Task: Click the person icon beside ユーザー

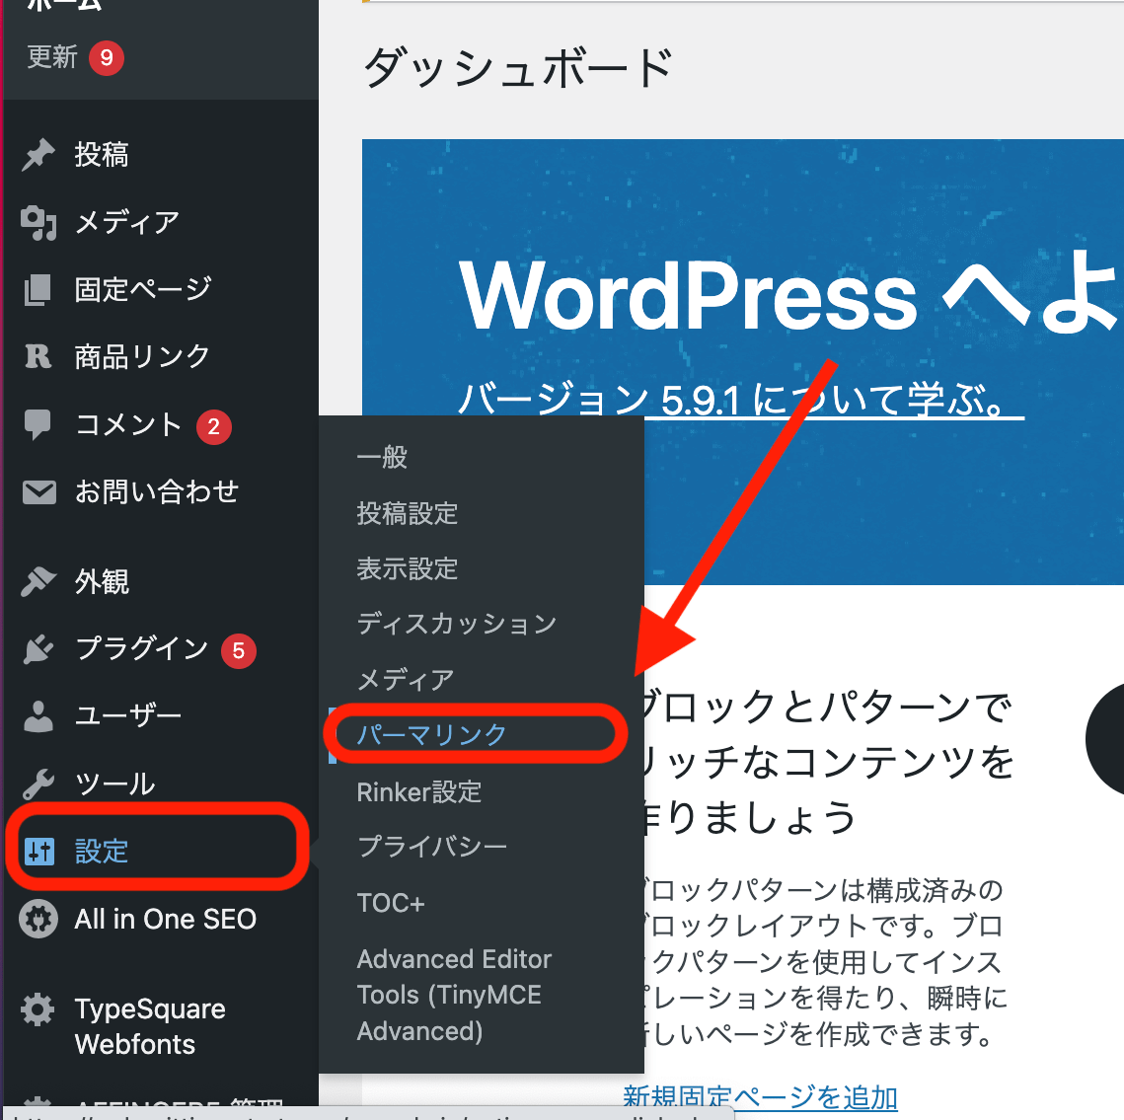Action: coord(37,716)
